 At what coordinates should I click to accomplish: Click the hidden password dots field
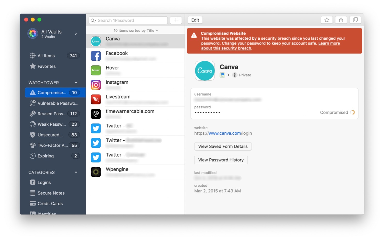[x=207, y=113]
